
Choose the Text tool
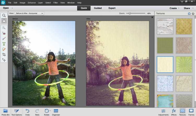(4, 44)
